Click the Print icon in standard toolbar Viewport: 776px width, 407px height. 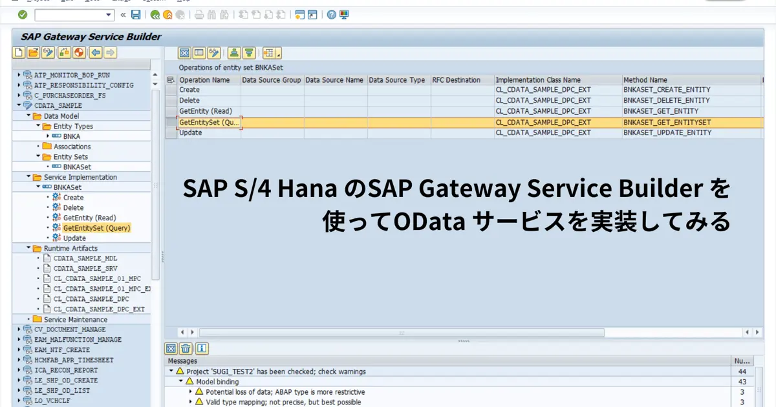tap(199, 14)
